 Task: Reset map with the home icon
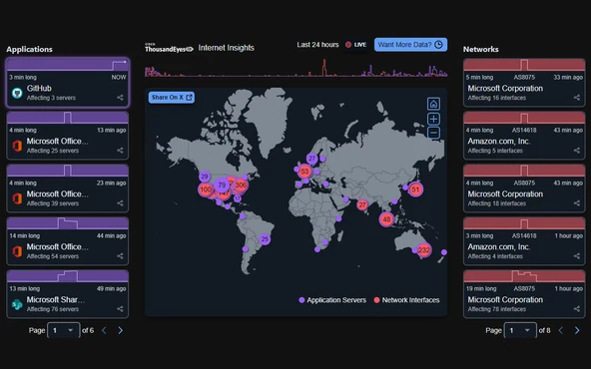tap(433, 104)
